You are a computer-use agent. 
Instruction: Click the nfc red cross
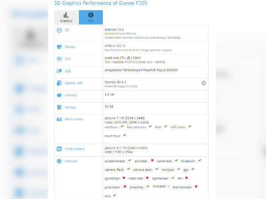pos(187,178)
